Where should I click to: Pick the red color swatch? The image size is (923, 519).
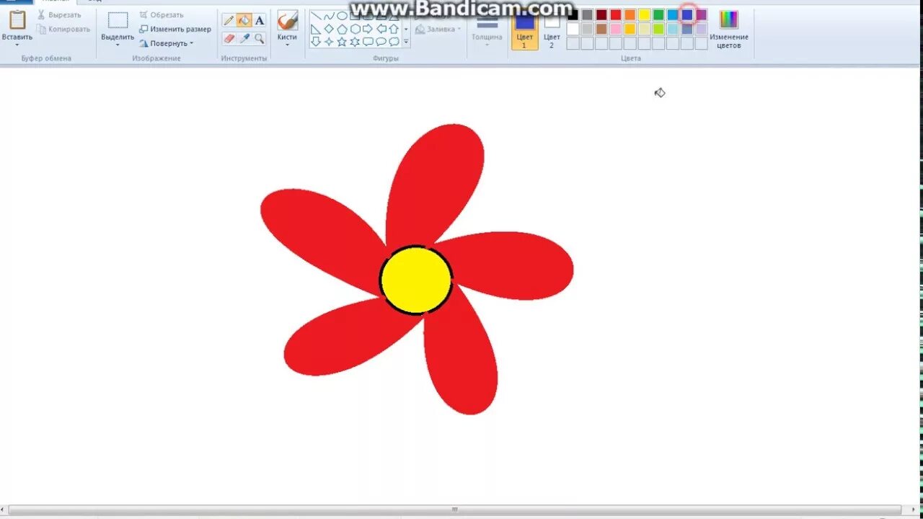pyautogui.click(x=616, y=14)
